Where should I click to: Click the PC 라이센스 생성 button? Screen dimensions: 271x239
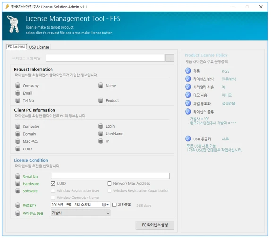(155, 225)
